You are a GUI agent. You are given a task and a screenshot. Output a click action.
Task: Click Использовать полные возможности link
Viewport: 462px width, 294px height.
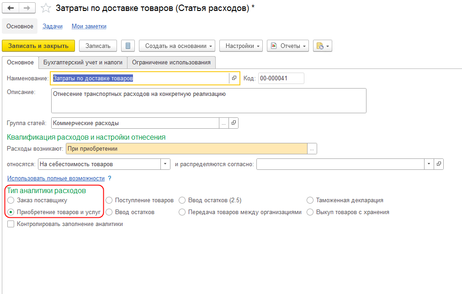(x=56, y=178)
